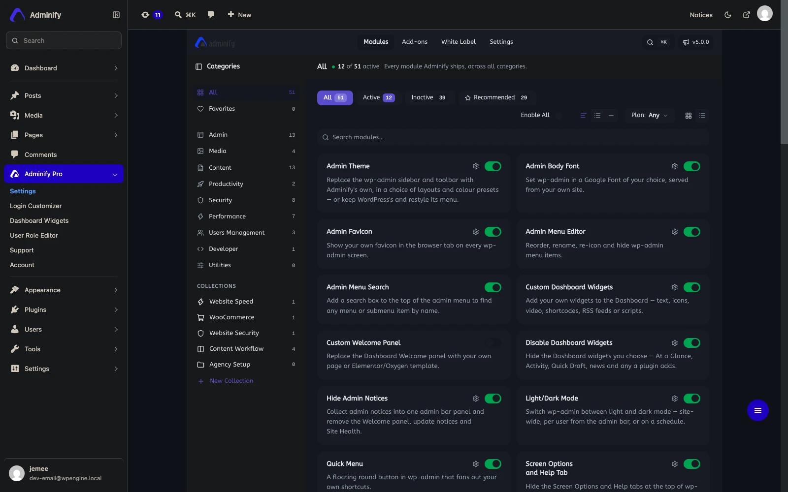Click the user avatar in the top bar
Screen dimensions: 788x492
click(x=765, y=14)
